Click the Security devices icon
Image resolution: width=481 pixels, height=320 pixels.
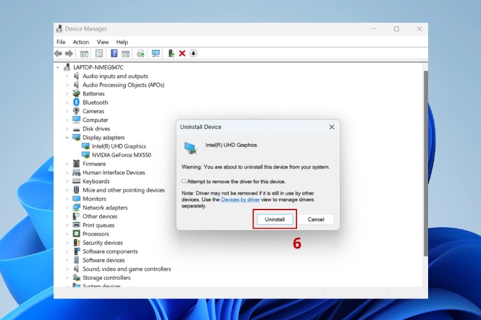tap(76, 243)
